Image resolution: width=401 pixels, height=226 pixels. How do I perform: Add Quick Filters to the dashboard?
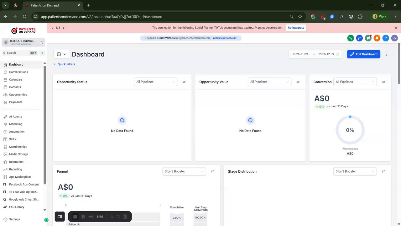(64, 64)
